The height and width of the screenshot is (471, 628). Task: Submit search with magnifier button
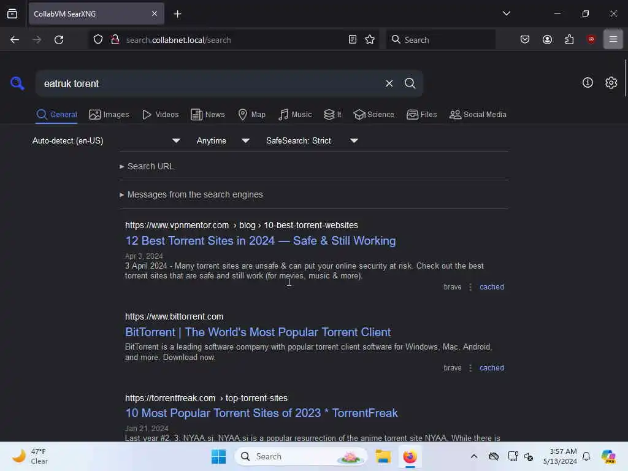pyautogui.click(x=410, y=83)
